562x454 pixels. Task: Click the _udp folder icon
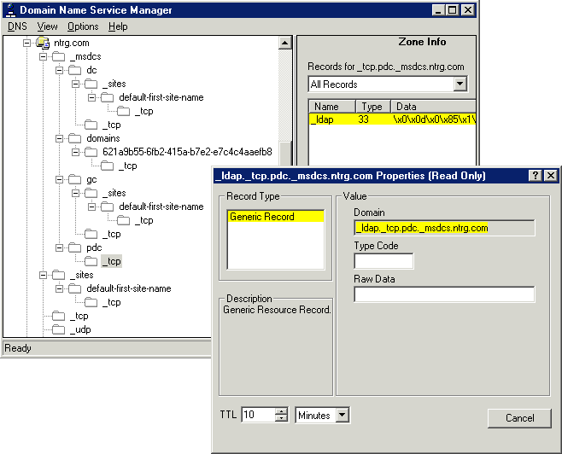pyautogui.click(x=58, y=329)
